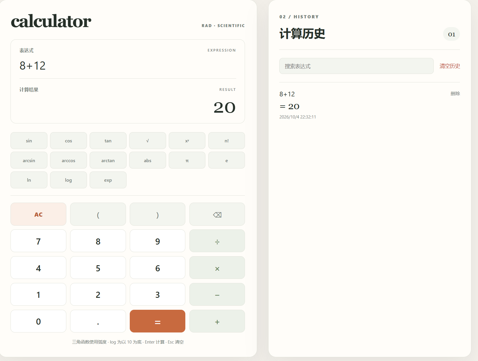Click the result value 20 in display
The height and width of the screenshot is (361, 478).
pyautogui.click(x=224, y=107)
